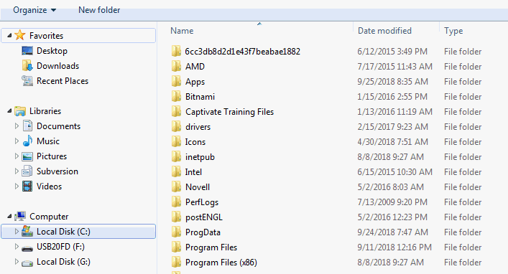
Task: Expand the Videos library arrow
Action: coord(17,186)
